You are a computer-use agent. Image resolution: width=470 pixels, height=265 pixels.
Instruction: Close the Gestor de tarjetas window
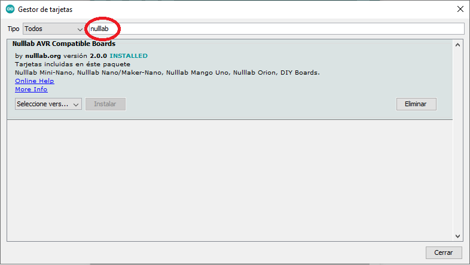pyautogui.click(x=460, y=10)
